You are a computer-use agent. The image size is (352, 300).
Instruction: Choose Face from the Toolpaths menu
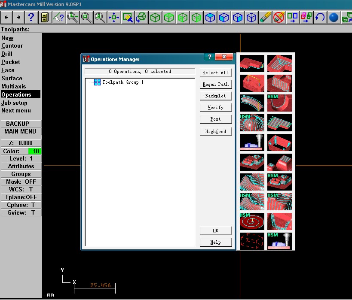pos(8,70)
